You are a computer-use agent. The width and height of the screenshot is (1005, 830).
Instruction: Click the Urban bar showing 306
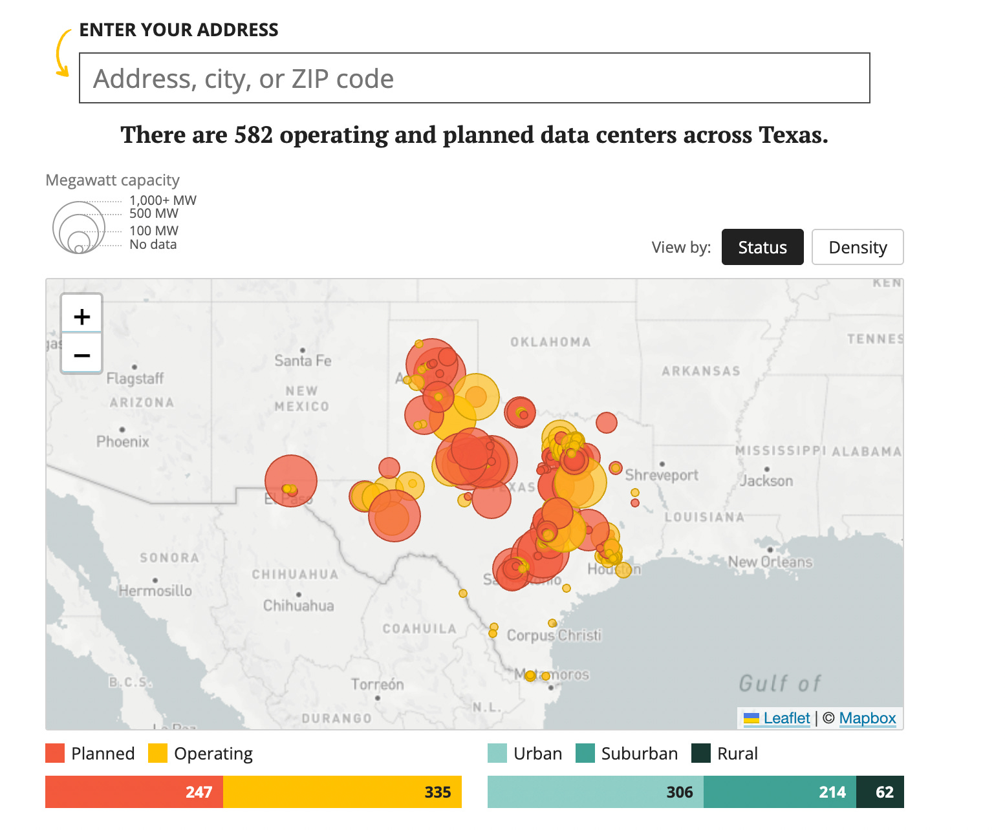click(596, 792)
